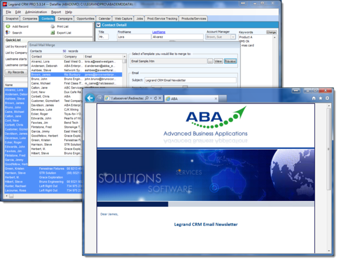Click the Print List printer icon
The height and width of the screenshot is (260, 338).
(53, 27)
